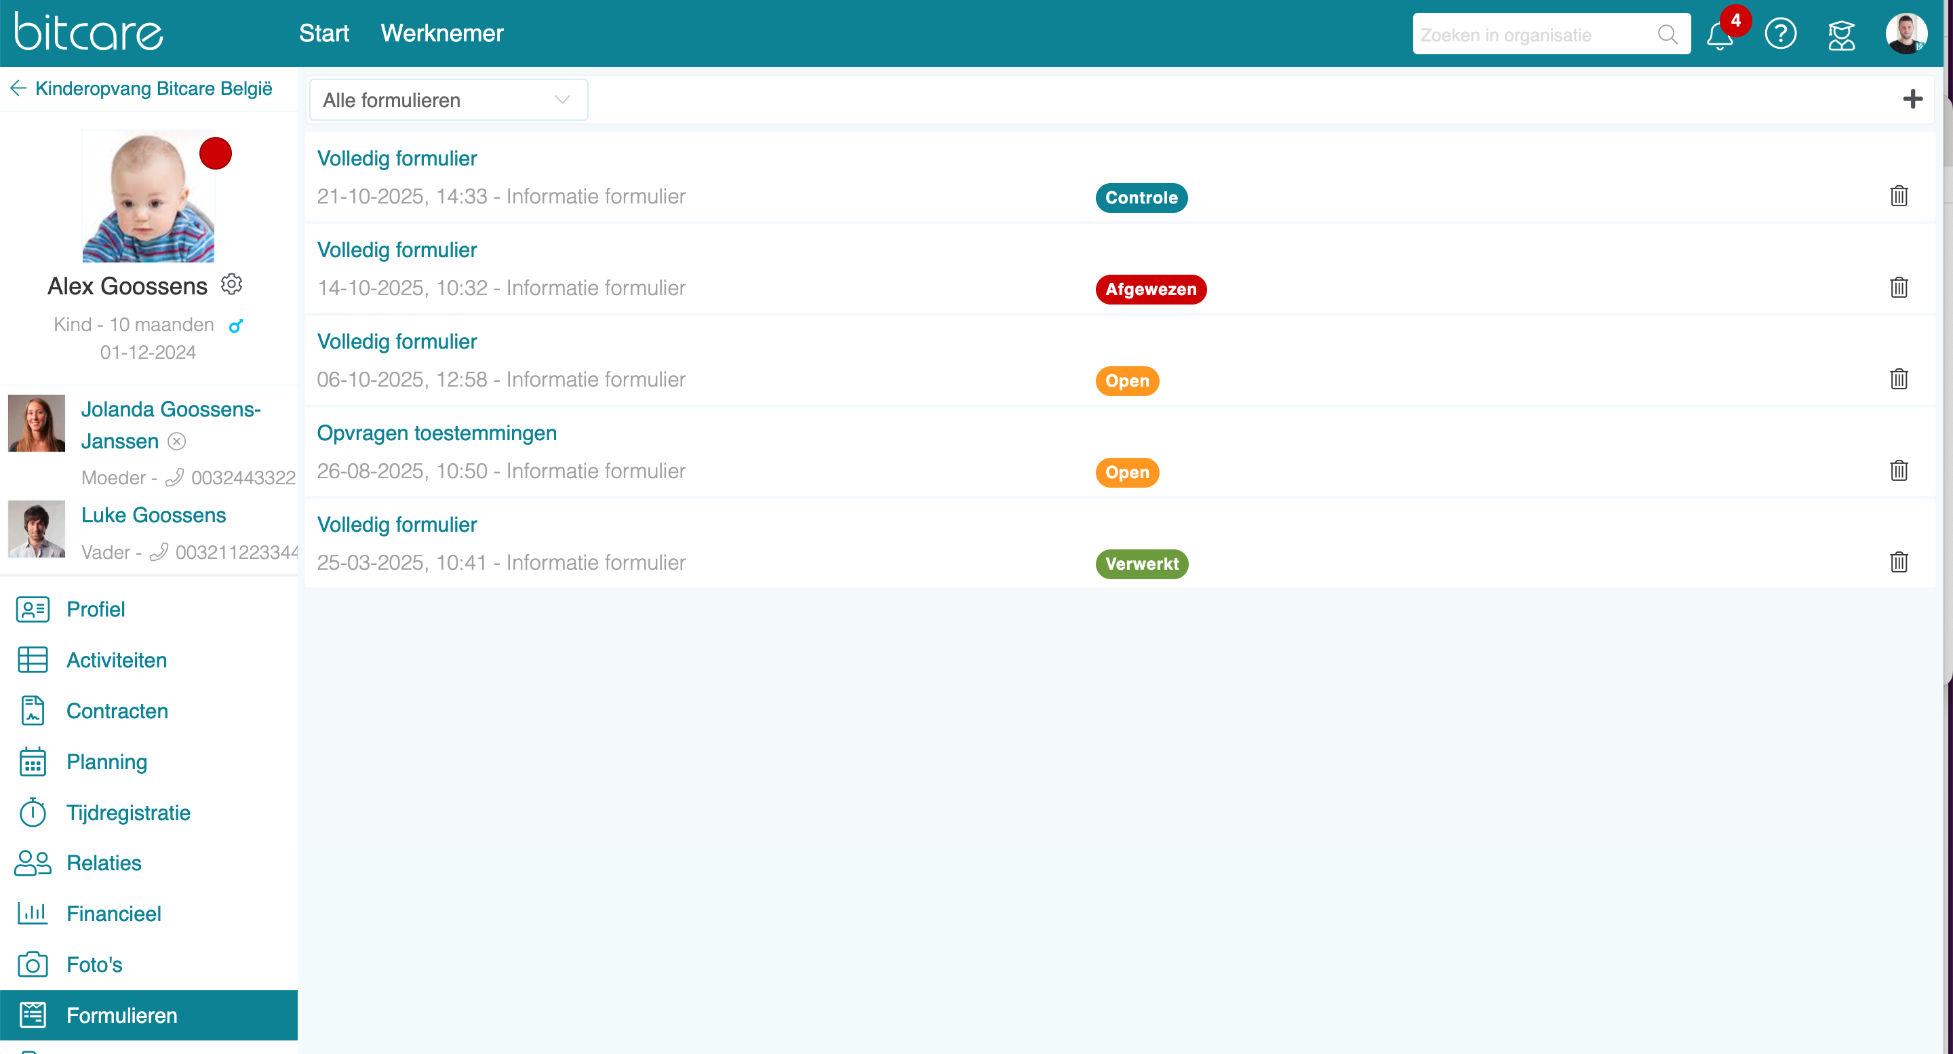Click the red status dot on photo

(x=216, y=154)
